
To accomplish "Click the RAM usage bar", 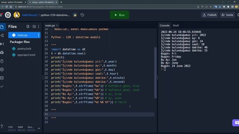I will click(22, 130).
